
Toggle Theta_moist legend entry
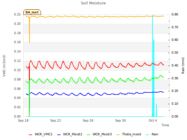[129, 134]
